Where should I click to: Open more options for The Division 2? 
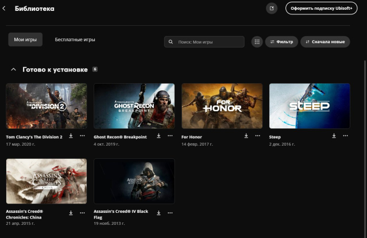pos(82,136)
